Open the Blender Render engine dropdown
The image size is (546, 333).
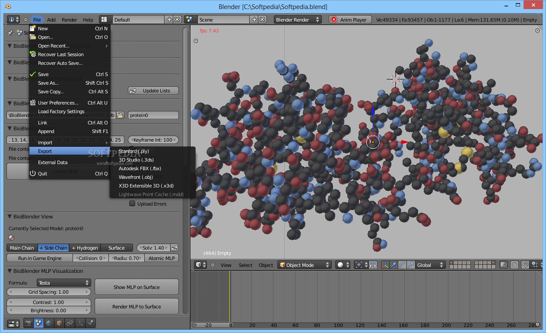click(x=298, y=19)
